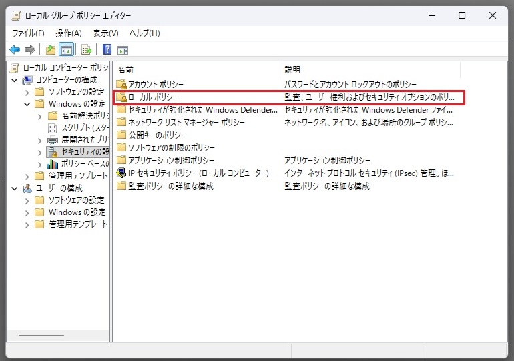Open the 操作(A) menu

pyautogui.click(x=68, y=33)
